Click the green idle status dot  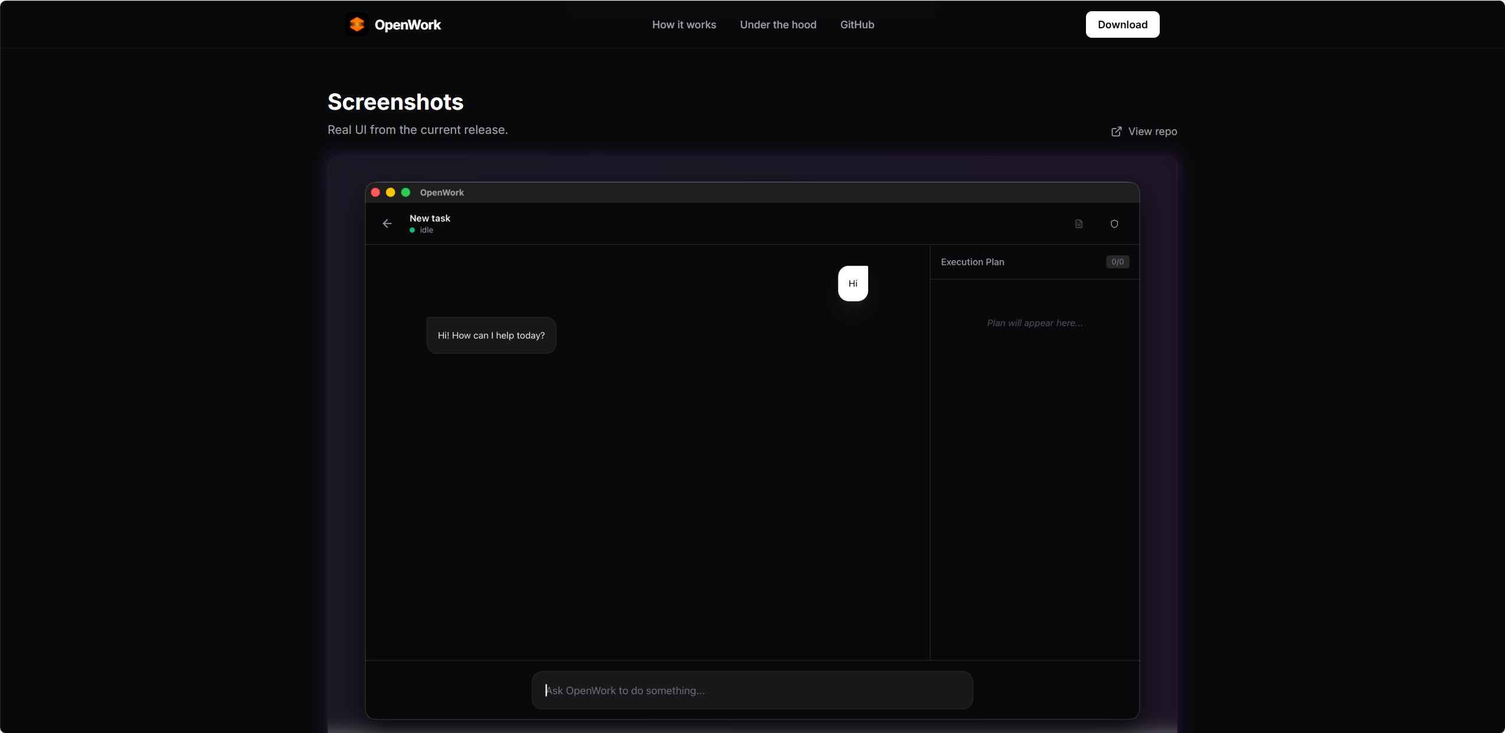pos(412,230)
